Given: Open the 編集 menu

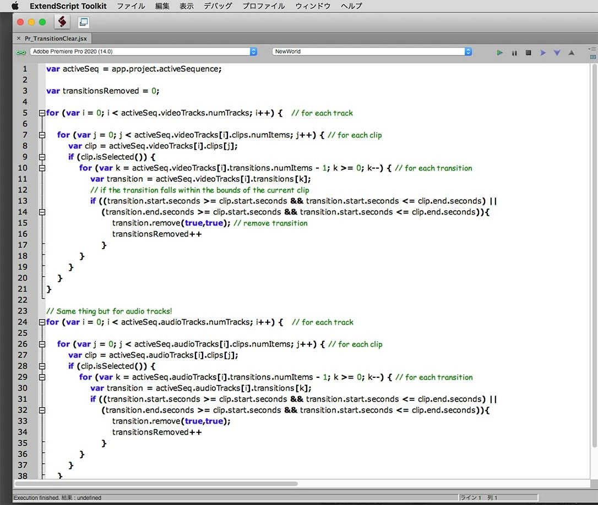Looking at the screenshot, I should (x=162, y=6).
